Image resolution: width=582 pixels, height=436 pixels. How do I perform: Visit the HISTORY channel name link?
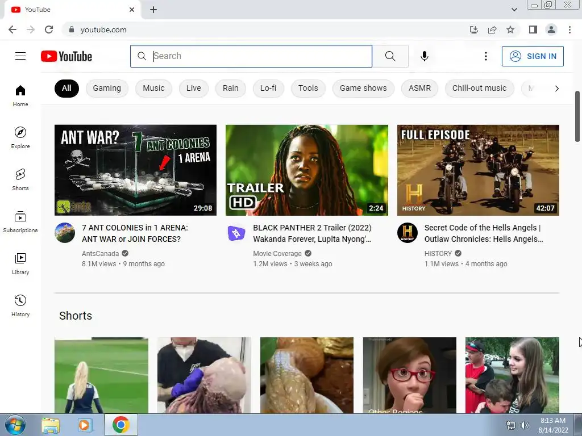438,254
